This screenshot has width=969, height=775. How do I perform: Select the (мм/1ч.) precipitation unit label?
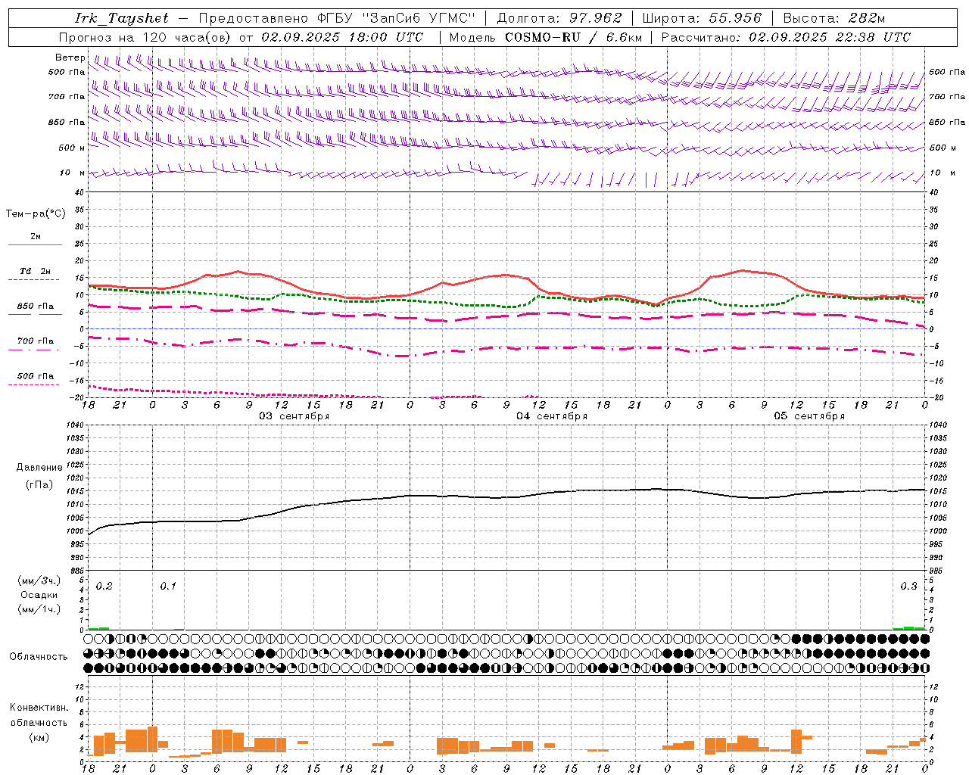coord(39,608)
